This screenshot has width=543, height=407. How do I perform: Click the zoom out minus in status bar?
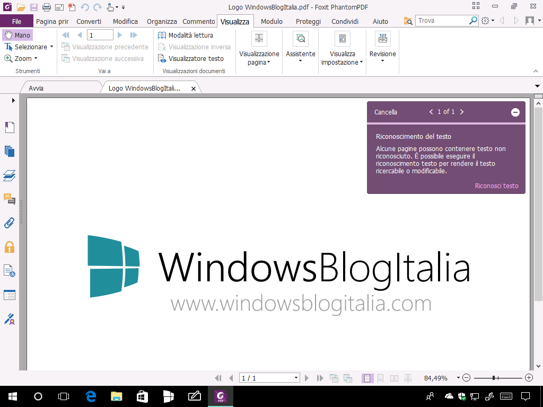[467, 377]
